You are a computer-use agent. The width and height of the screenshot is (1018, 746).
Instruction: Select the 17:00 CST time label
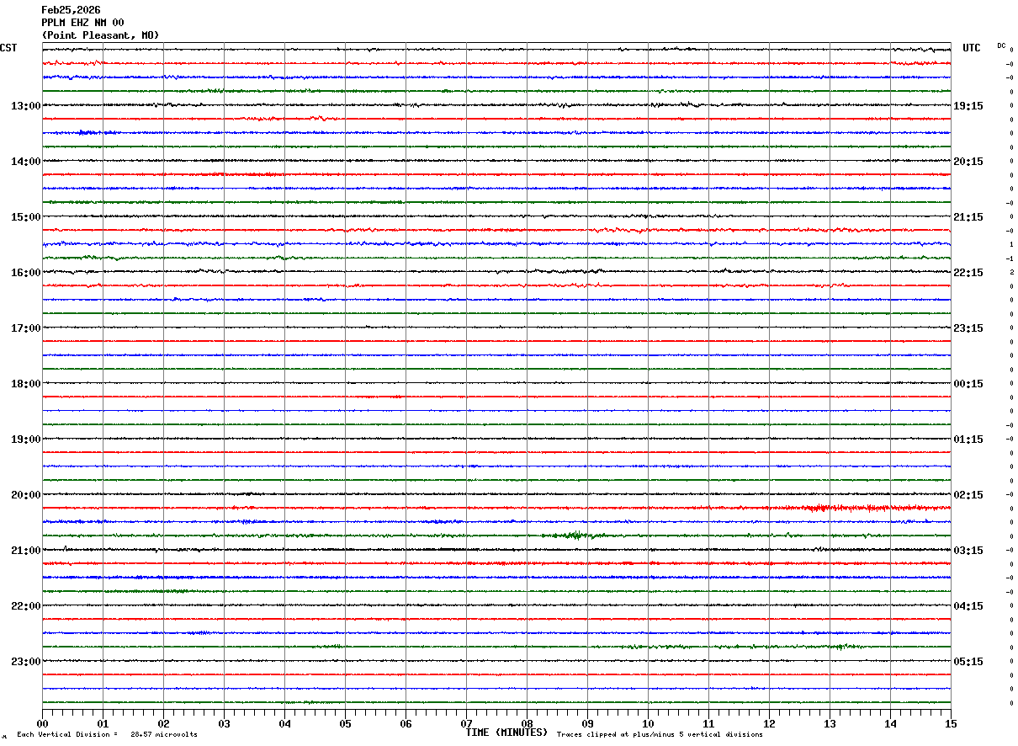[x=25, y=328]
